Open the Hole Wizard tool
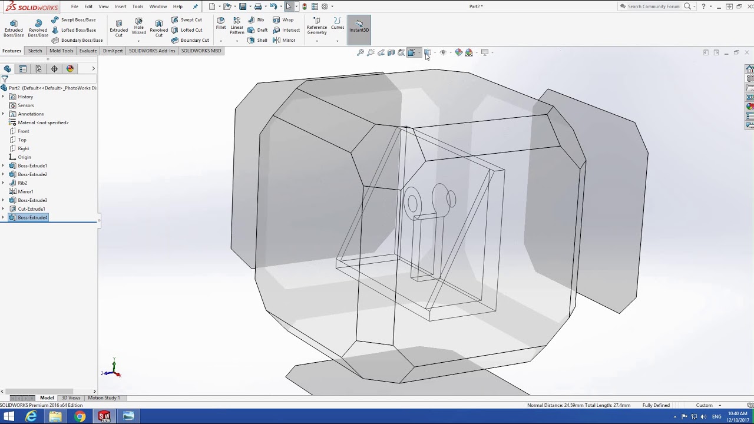 click(x=138, y=26)
